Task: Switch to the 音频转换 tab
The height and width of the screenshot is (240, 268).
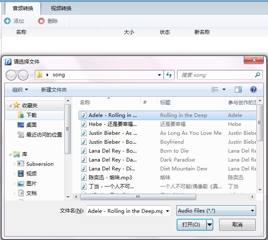Action: [23, 8]
